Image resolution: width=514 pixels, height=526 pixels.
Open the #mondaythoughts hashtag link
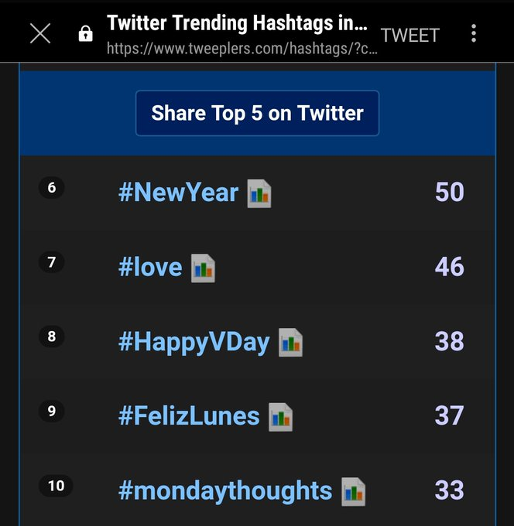(225, 490)
